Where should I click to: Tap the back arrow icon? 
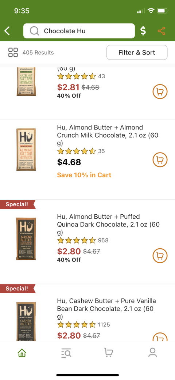coord(7,31)
